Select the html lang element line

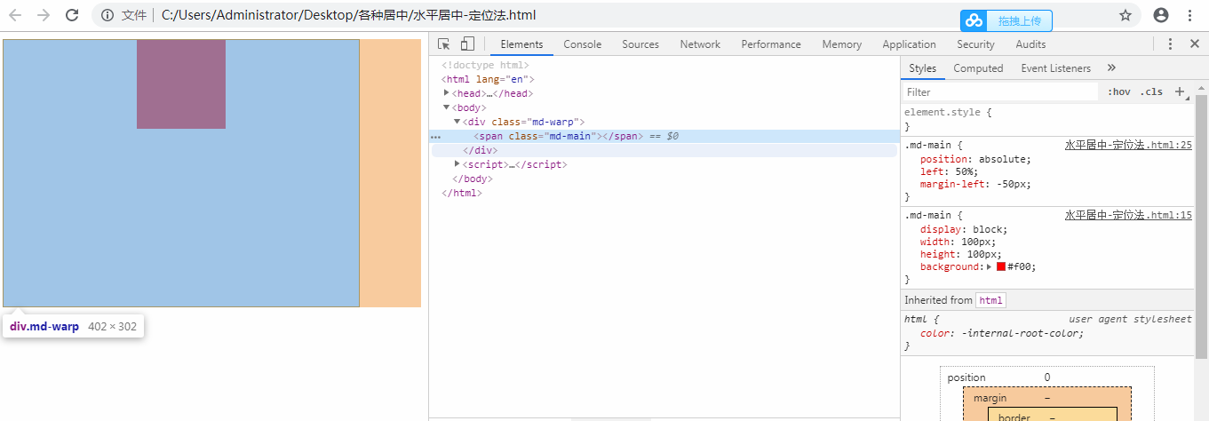point(488,79)
